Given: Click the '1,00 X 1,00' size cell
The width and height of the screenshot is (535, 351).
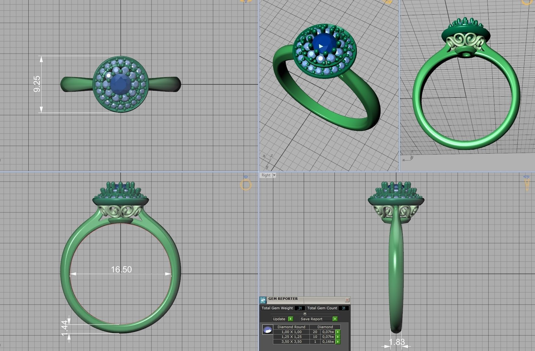Looking at the screenshot, I should coord(292,332).
